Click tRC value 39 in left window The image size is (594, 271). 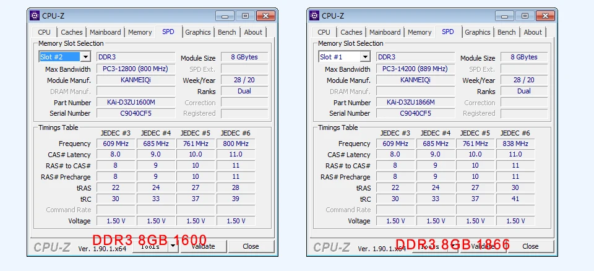(236, 199)
